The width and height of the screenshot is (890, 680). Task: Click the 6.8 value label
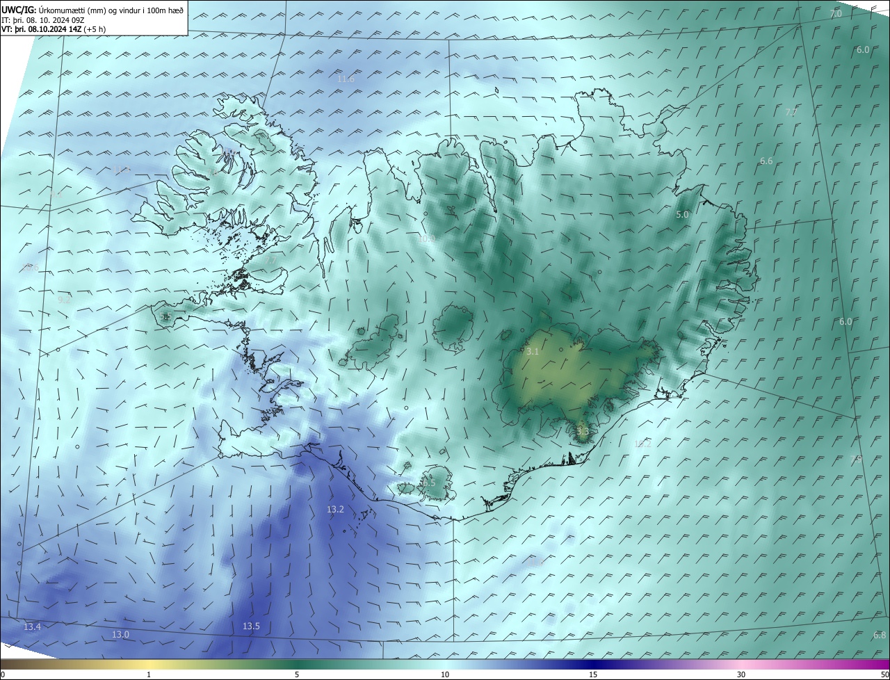point(880,636)
